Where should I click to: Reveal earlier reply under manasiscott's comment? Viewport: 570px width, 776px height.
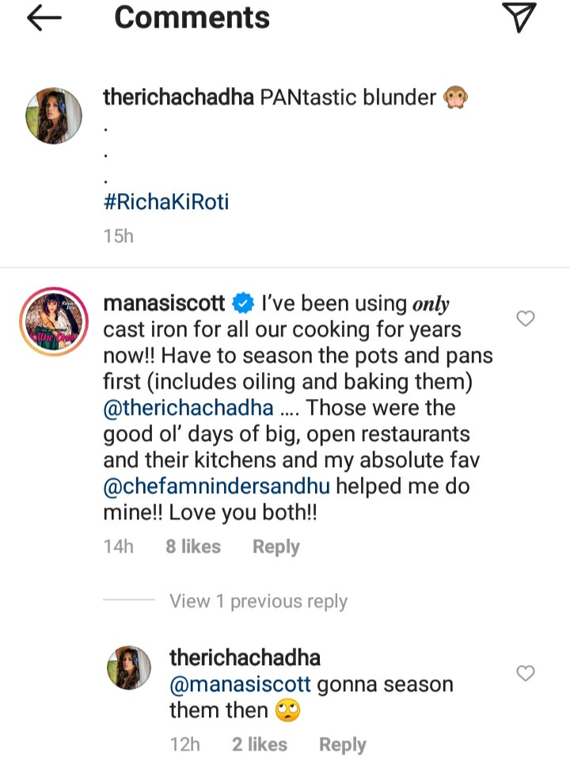point(257,601)
